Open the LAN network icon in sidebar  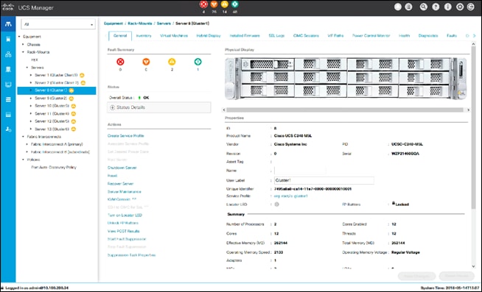click(x=8, y=54)
